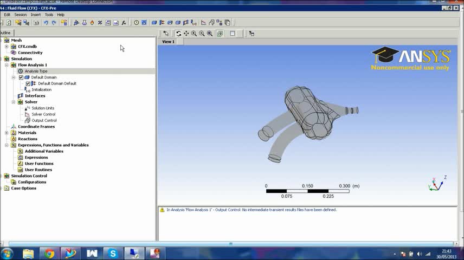Image resolution: width=464 pixels, height=260 pixels.
Task: Select Configurations tree item
Action: click(32, 182)
